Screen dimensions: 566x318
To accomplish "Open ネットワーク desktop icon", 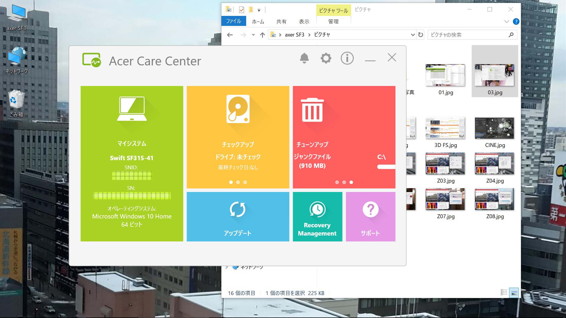I will 17,60.
